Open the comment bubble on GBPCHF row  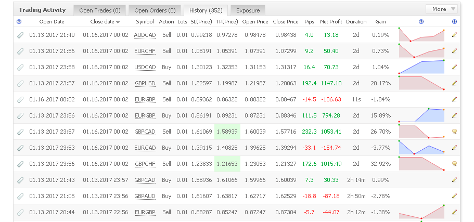pyautogui.click(x=454, y=164)
